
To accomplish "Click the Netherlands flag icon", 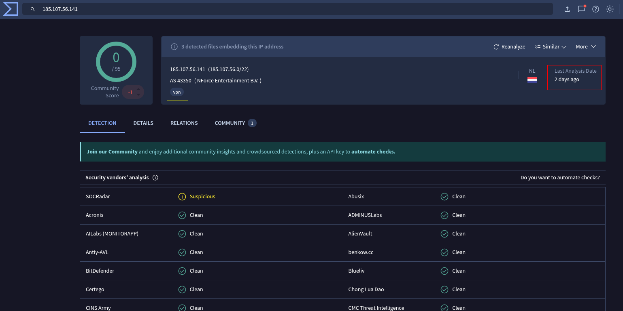I will 532,80.
